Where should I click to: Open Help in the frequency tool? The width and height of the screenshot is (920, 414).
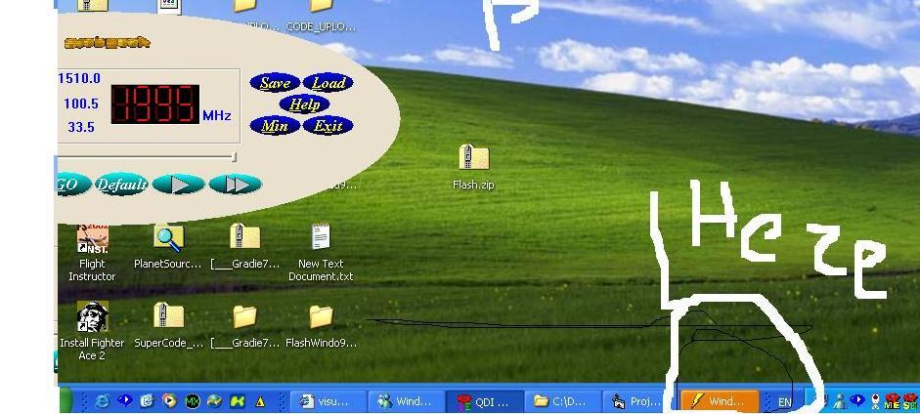[x=303, y=104]
